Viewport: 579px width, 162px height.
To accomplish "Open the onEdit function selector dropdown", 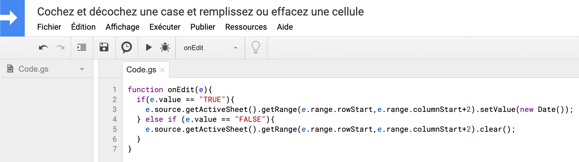I will (x=210, y=48).
